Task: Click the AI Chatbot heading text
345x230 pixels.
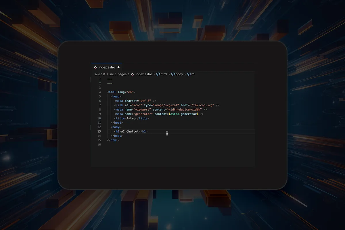Action: click(x=130, y=131)
